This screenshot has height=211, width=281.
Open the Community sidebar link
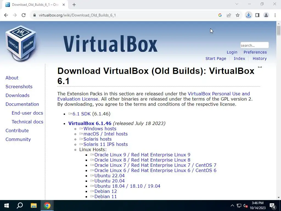(x=18, y=139)
